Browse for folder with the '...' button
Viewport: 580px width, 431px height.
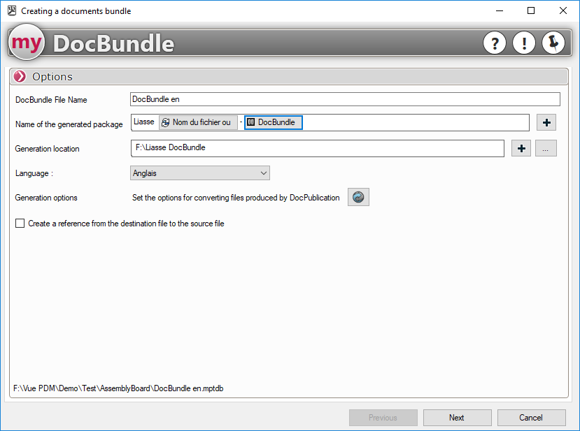546,149
